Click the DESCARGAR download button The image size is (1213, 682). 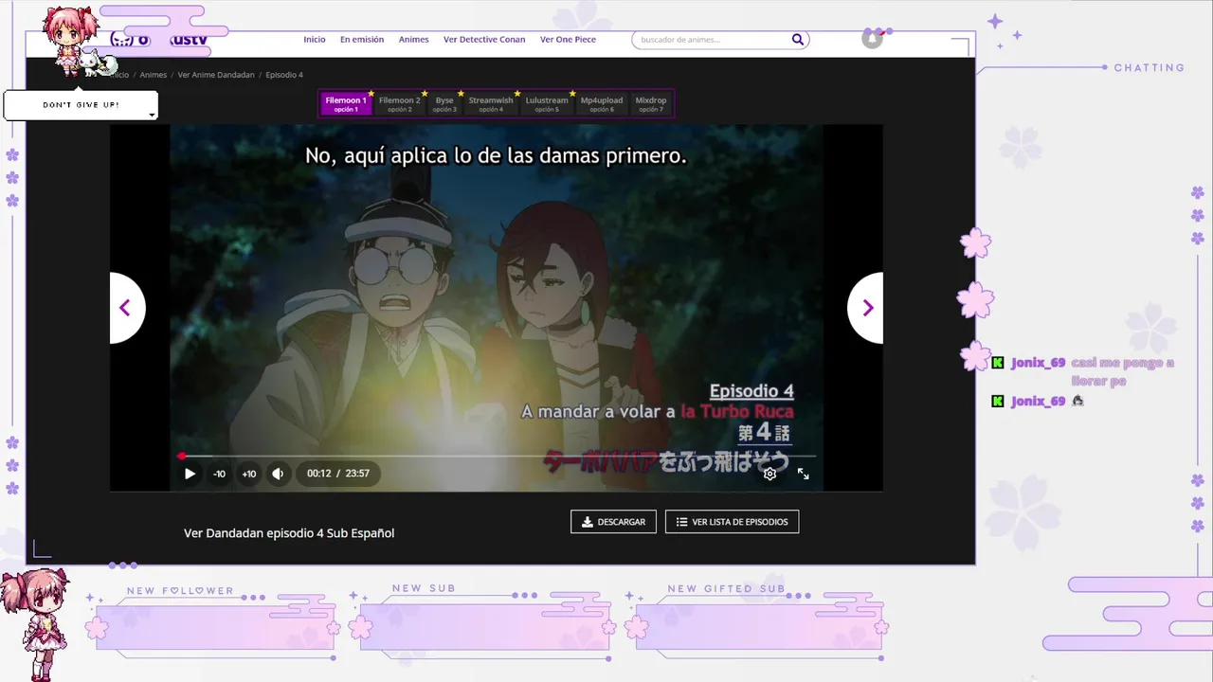(613, 522)
